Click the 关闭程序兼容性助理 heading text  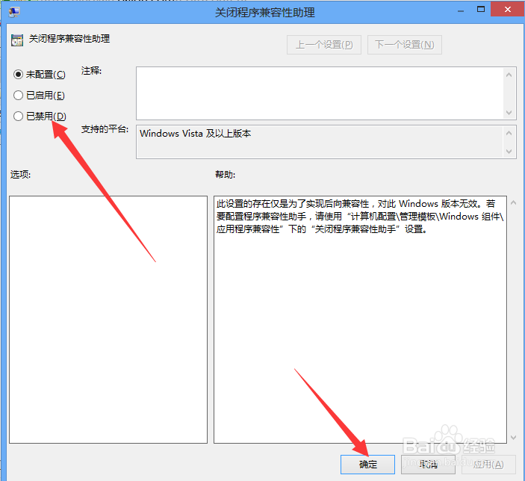tap(69, 39)
